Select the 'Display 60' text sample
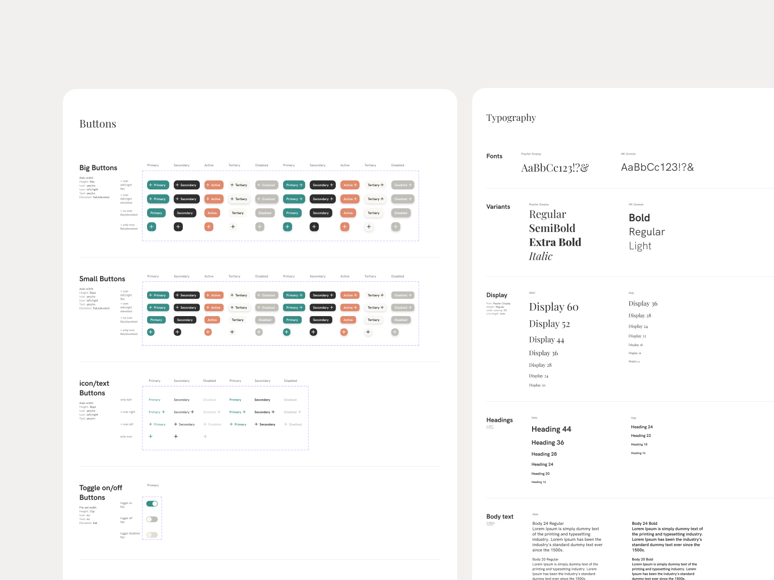This screenshot has width=774, height=580. pos(553,307)
